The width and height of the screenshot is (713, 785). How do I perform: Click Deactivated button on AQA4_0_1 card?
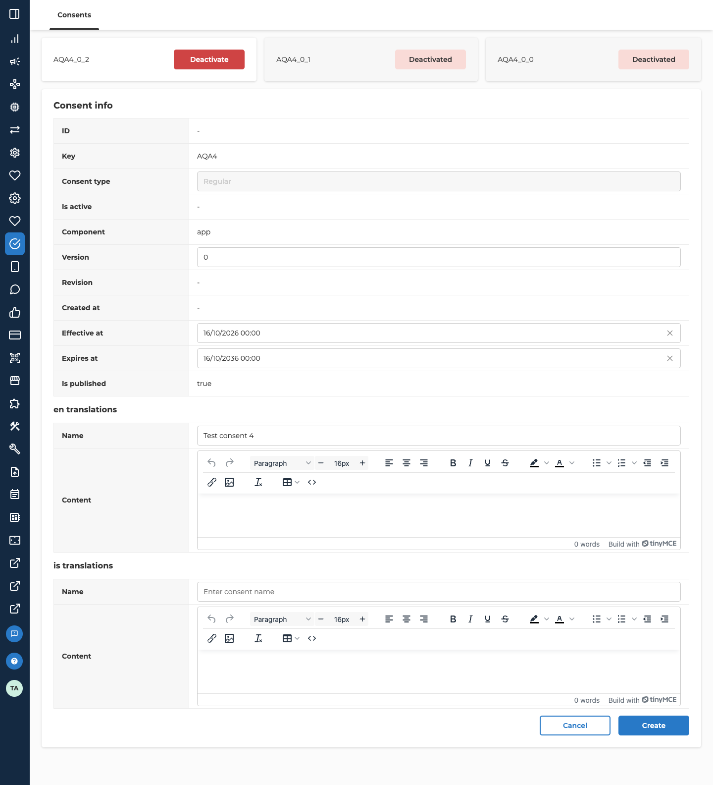(430, 59)
